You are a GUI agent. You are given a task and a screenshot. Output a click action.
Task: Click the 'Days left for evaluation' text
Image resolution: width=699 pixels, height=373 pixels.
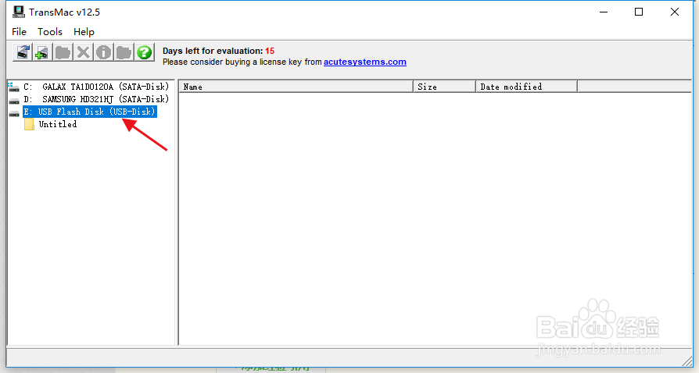[213, 51]
